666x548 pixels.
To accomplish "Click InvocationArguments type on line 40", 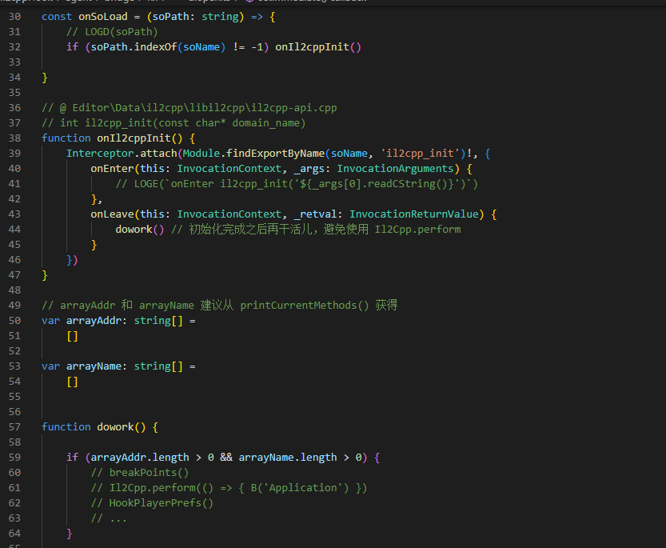I will click(x=396, y=169).
